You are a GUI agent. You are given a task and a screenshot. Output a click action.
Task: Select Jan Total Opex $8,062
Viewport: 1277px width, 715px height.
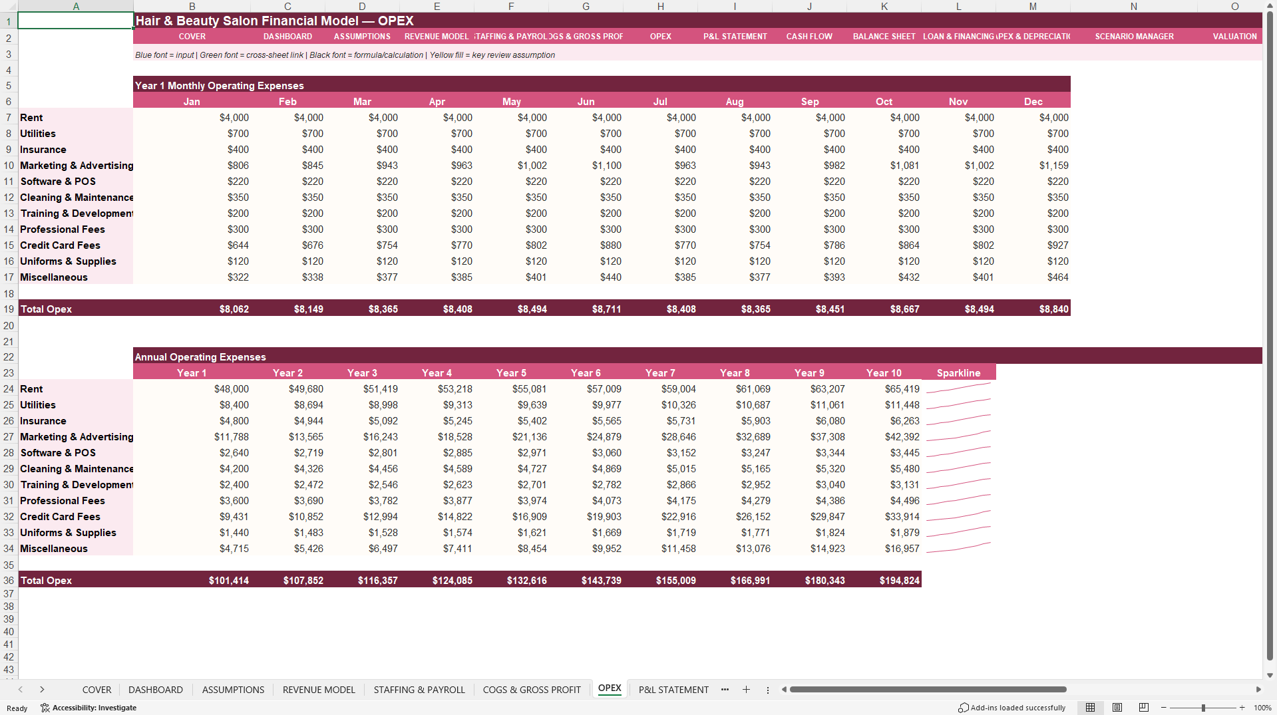pyautogui.click(x=192, y=309)
